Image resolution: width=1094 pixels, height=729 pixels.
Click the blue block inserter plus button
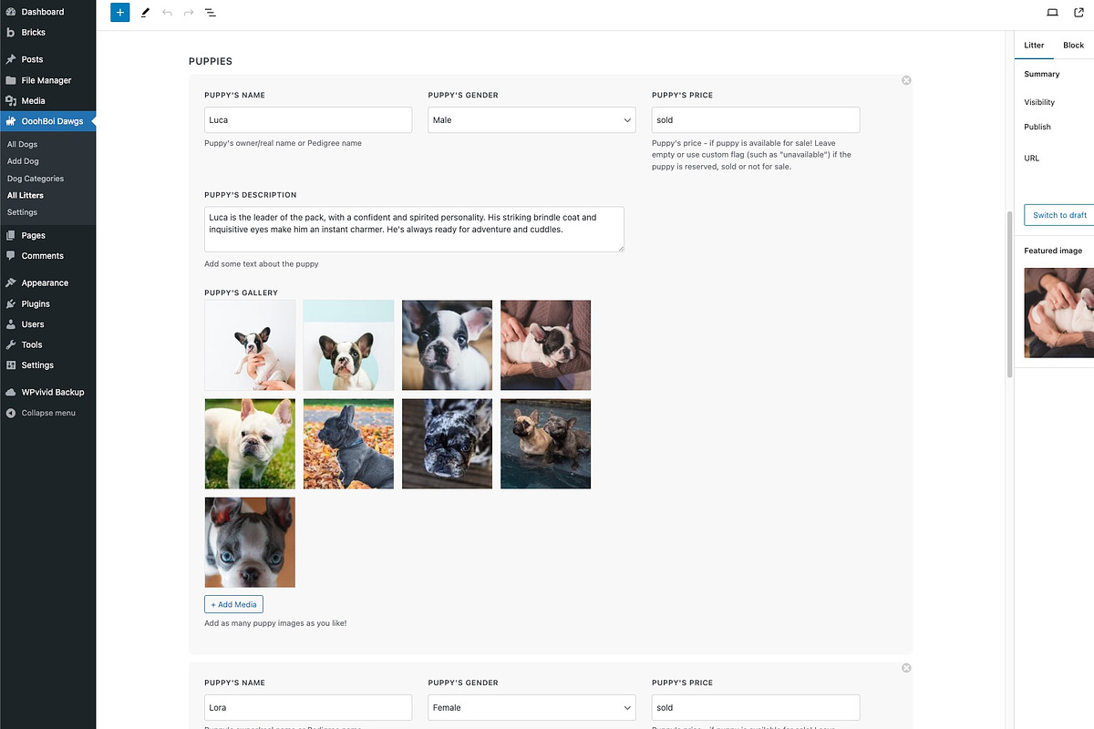pyautogui.click(x=120, y=13)
